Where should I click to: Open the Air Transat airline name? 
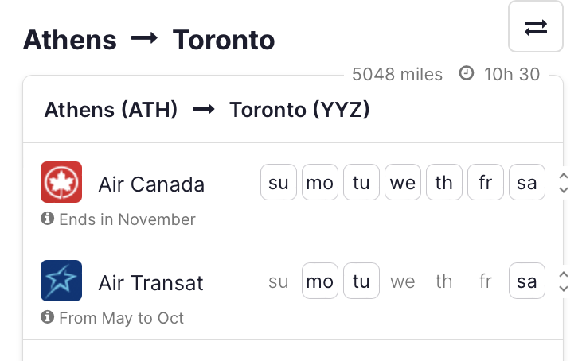point(151,283)
